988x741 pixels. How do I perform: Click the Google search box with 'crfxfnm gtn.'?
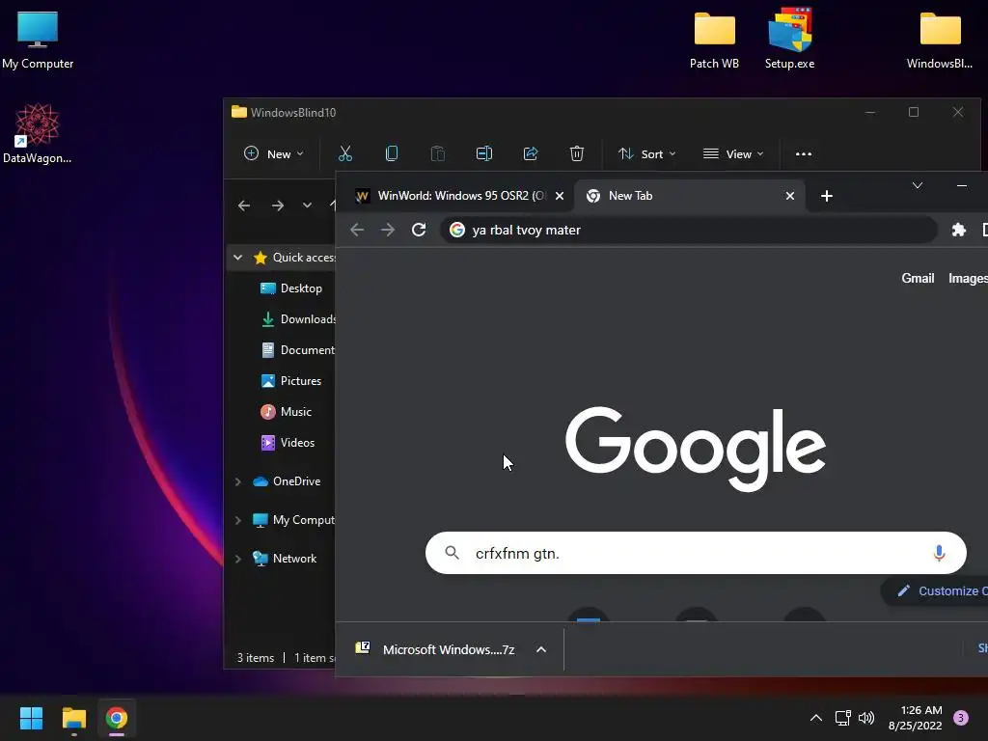(x=696, y=553)
